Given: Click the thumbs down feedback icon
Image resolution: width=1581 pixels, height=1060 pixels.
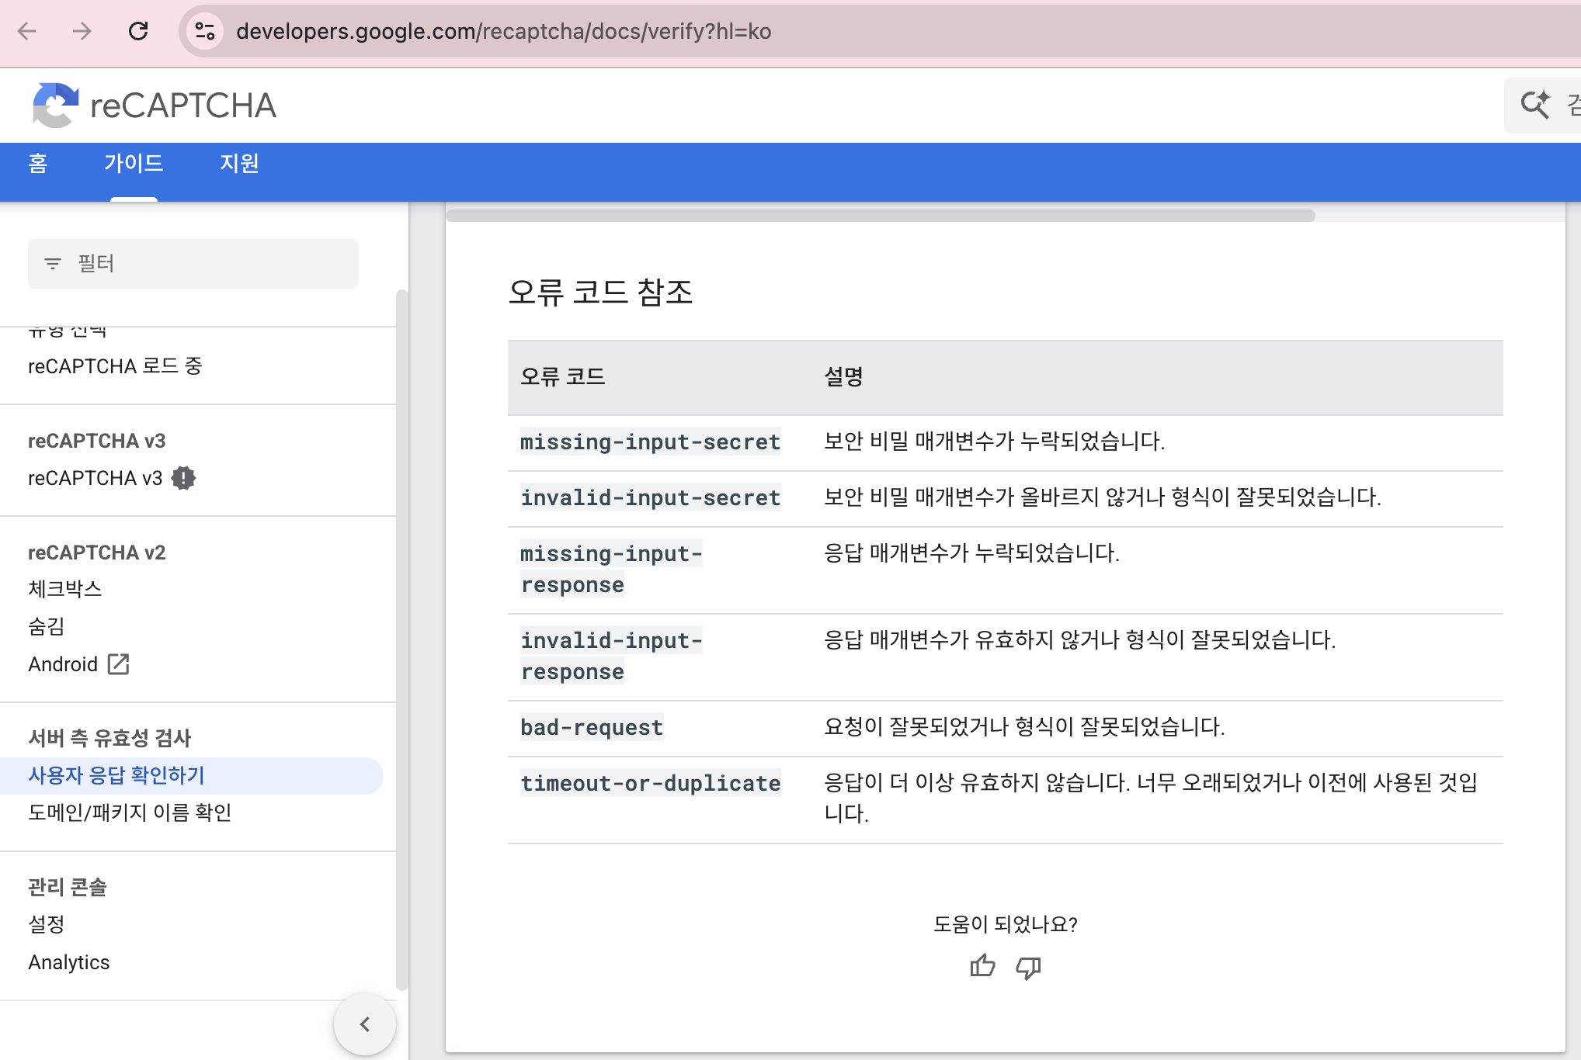Looking at the screenshot, I should pos(1028,968).
